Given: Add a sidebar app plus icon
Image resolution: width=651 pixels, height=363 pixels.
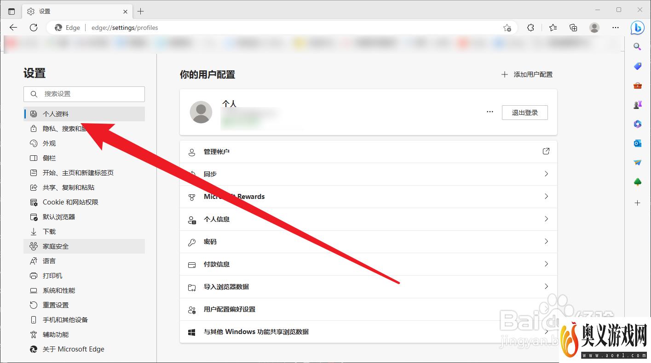Looking at the screenshot, I should 637,203.
